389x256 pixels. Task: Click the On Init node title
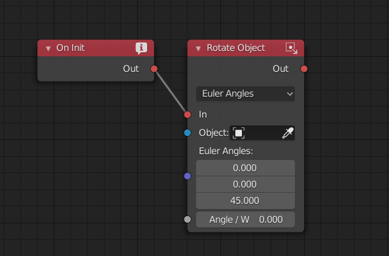click(70, 48)
